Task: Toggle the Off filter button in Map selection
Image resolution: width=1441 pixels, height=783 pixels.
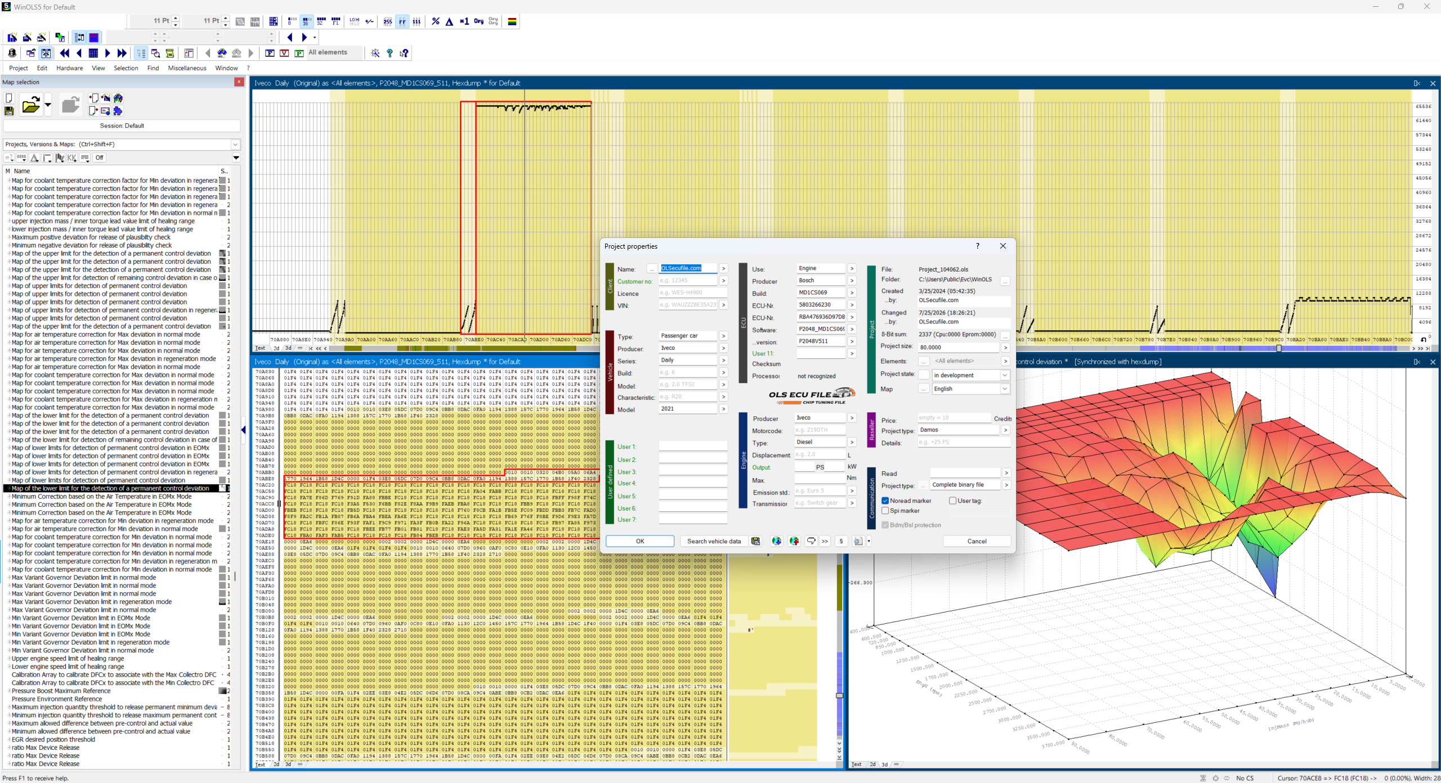Action: tap(100, 157)
